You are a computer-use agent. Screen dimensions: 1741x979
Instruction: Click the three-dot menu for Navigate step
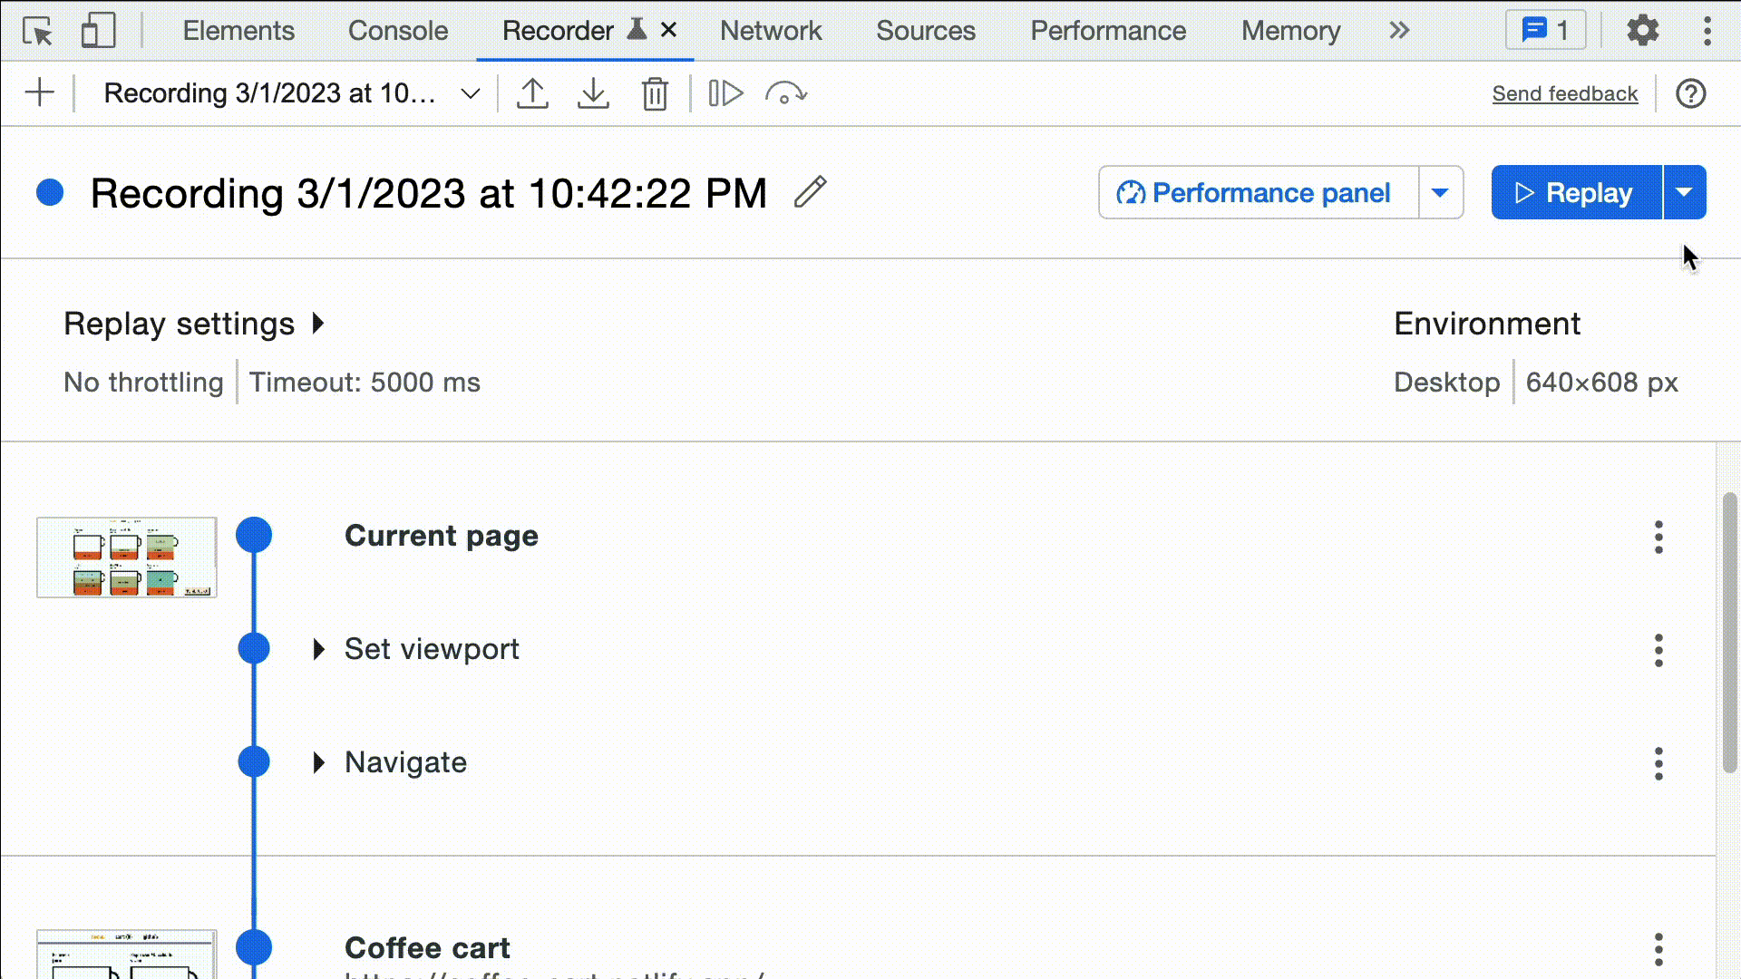pos(1658,762)
